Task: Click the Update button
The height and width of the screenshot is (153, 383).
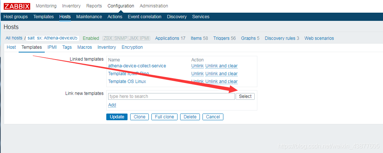Action: [x=117, y=117]
